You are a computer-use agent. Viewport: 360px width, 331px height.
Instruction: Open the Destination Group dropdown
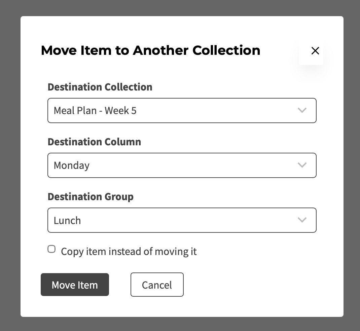182,220
